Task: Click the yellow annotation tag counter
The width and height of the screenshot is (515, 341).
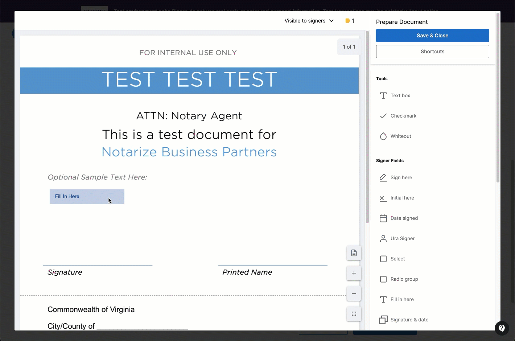Action: pyautogui.click(x=350, y=21)
